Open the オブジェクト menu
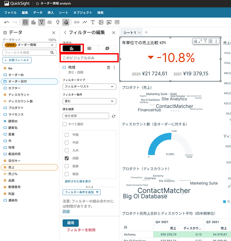 [83, 13]
